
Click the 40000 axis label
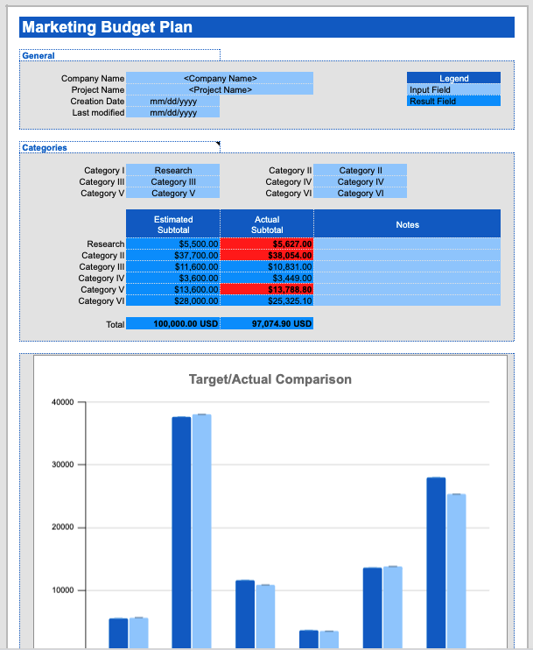(62, 402)
